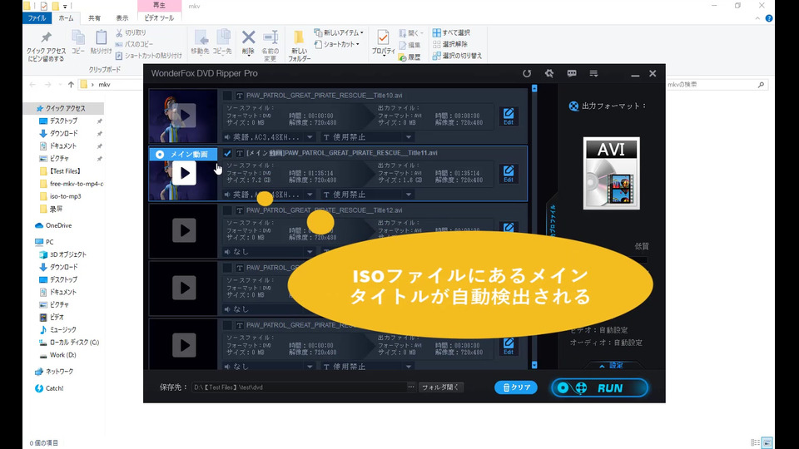Screen dimensions: 799x449
Task: Check the Title12.avi checkbox
Action: 227,210
